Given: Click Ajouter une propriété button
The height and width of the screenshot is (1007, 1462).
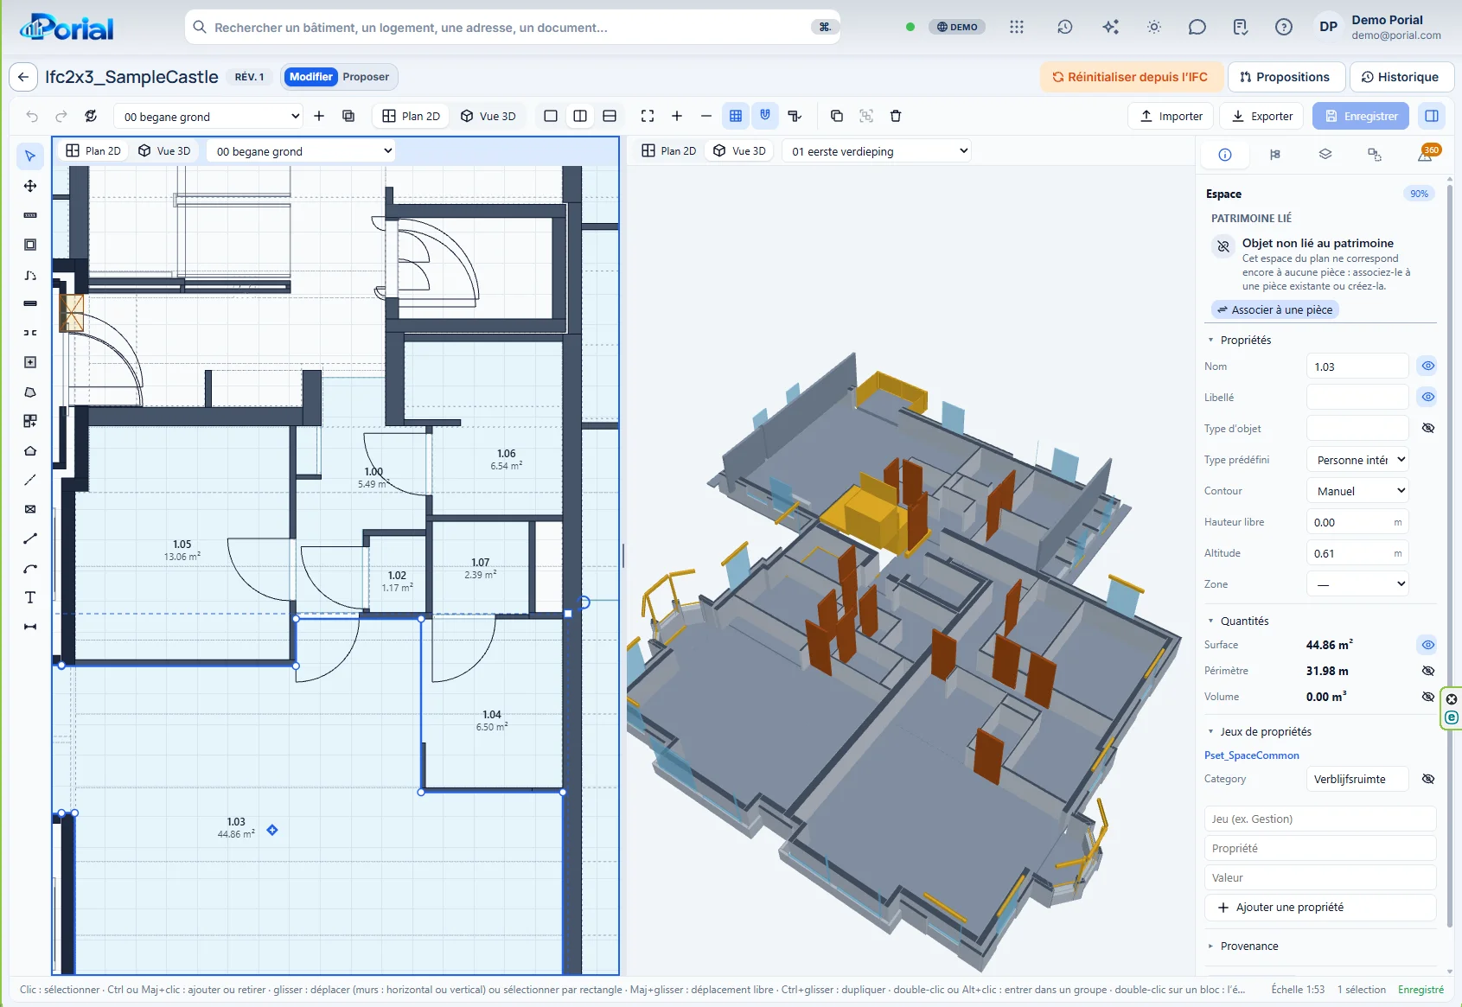Looking at the screenshot, I should (x=1320, y=908).
